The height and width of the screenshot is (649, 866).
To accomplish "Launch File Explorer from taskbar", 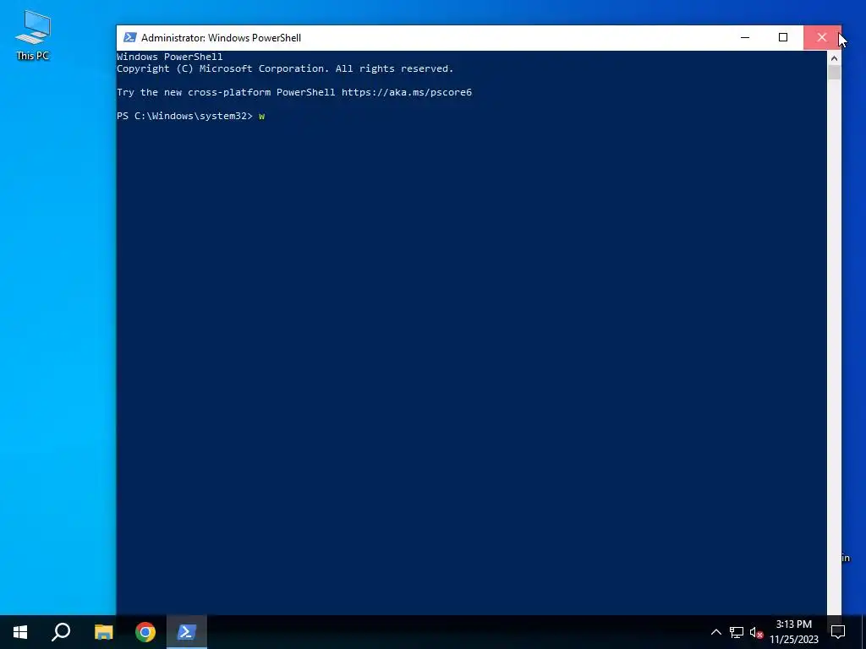I will (x=103, y=632).
